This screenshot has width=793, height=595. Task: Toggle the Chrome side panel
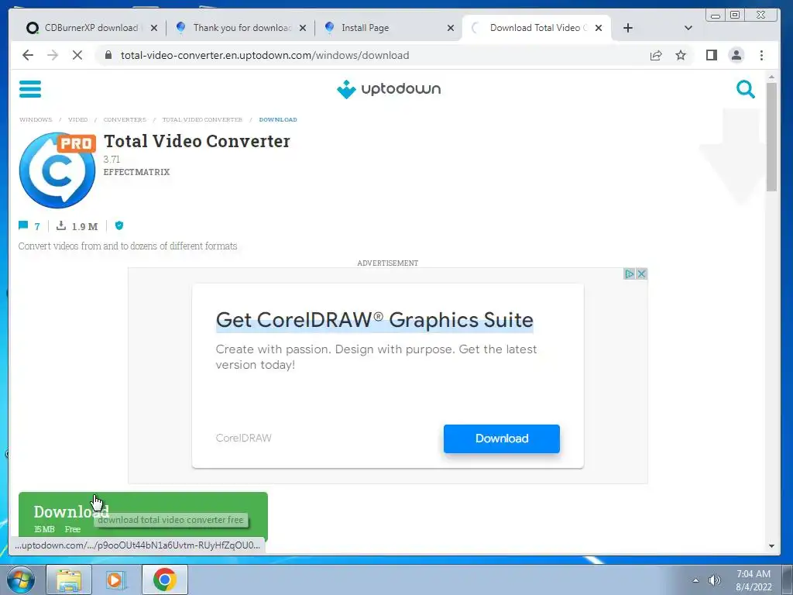(712, 55)
